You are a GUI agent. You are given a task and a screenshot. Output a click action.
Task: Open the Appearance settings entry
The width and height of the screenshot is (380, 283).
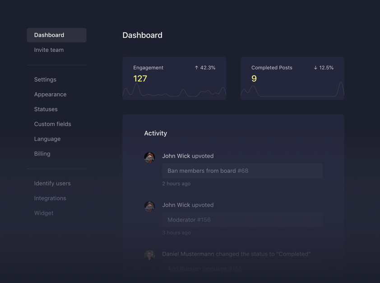(x=50, y=94)
